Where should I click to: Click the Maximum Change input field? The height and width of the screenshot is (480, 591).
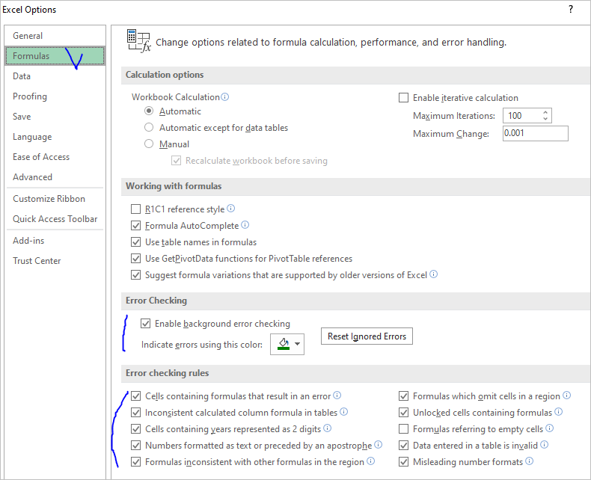pos(535,133)
